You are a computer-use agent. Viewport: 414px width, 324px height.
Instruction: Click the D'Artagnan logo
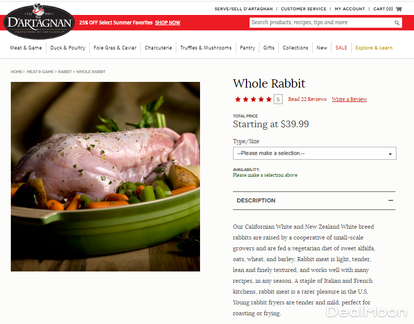point(39,22)
